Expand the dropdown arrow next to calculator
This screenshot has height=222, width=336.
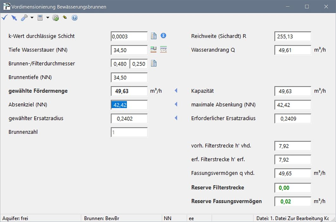tap(48, 18)
